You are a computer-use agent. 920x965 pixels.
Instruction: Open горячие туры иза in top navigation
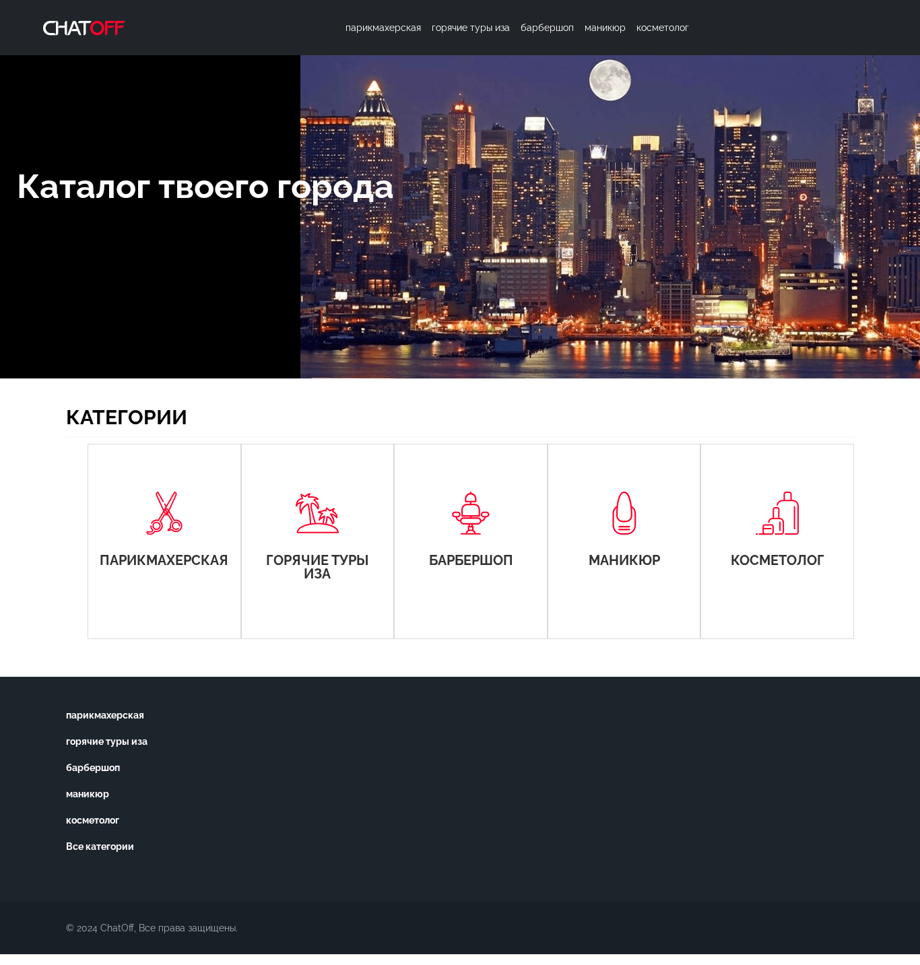pyautogui.click(x=471, y=28)
